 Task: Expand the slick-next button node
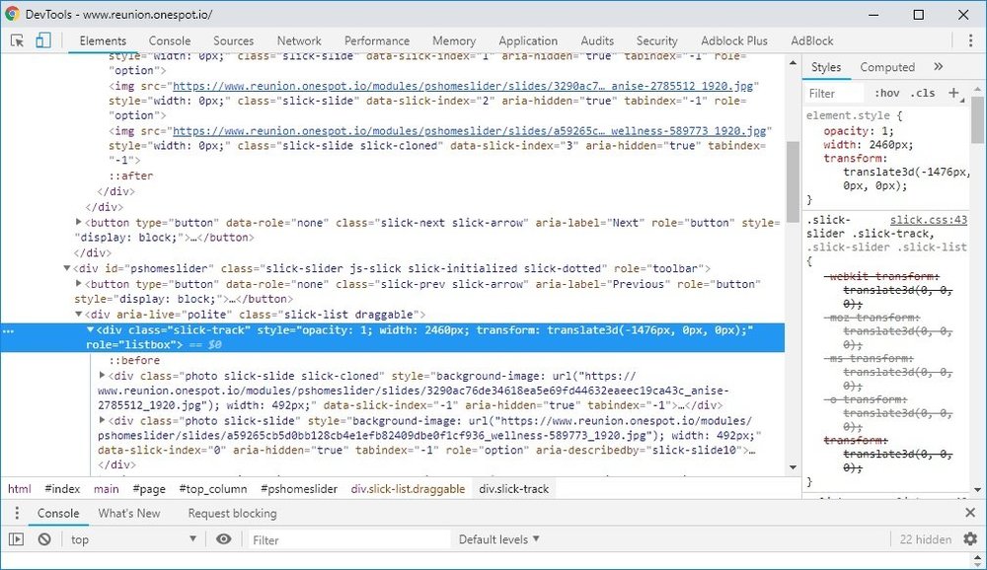[78, 222]
